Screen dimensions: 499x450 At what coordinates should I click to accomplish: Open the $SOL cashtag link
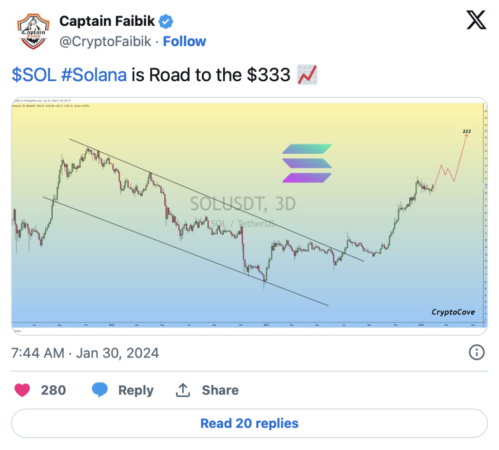point(34,75)
